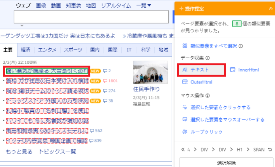Choose InnerHtml data collection option

pos(244,70)
